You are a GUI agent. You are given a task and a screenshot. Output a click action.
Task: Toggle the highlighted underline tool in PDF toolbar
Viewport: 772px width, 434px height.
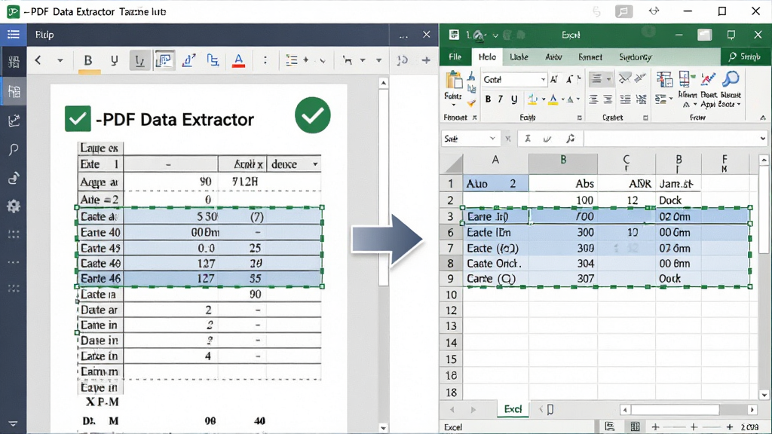tap(139, 61)
